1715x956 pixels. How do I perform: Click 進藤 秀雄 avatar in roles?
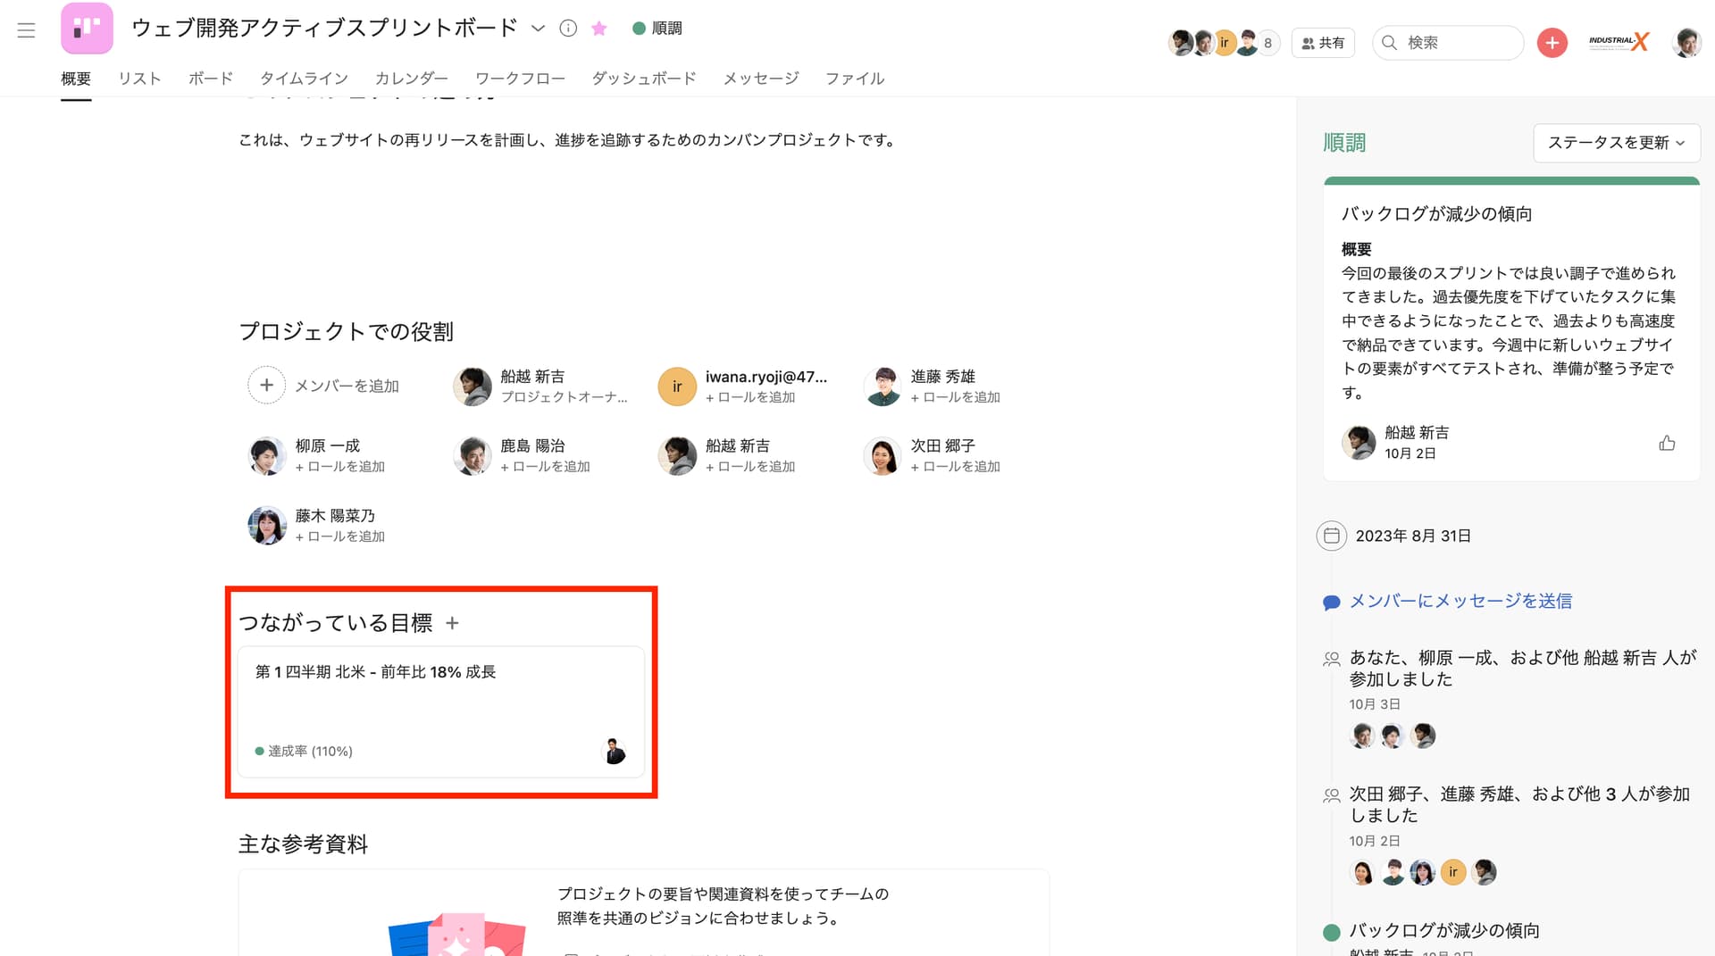pyautogui.click(x=883, y=387)
